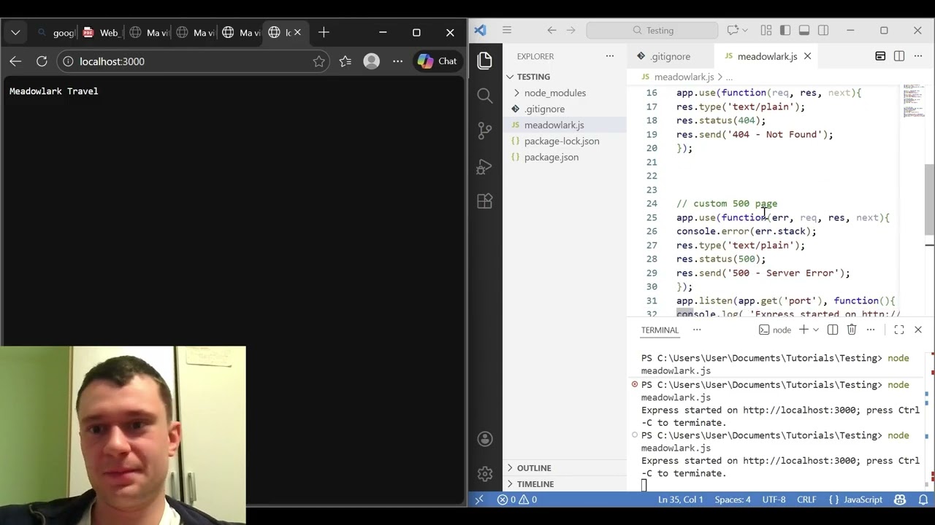This screenshot has width=935, height=525.
Task: Maximize the terminal panel size
Action: point(899,330)
